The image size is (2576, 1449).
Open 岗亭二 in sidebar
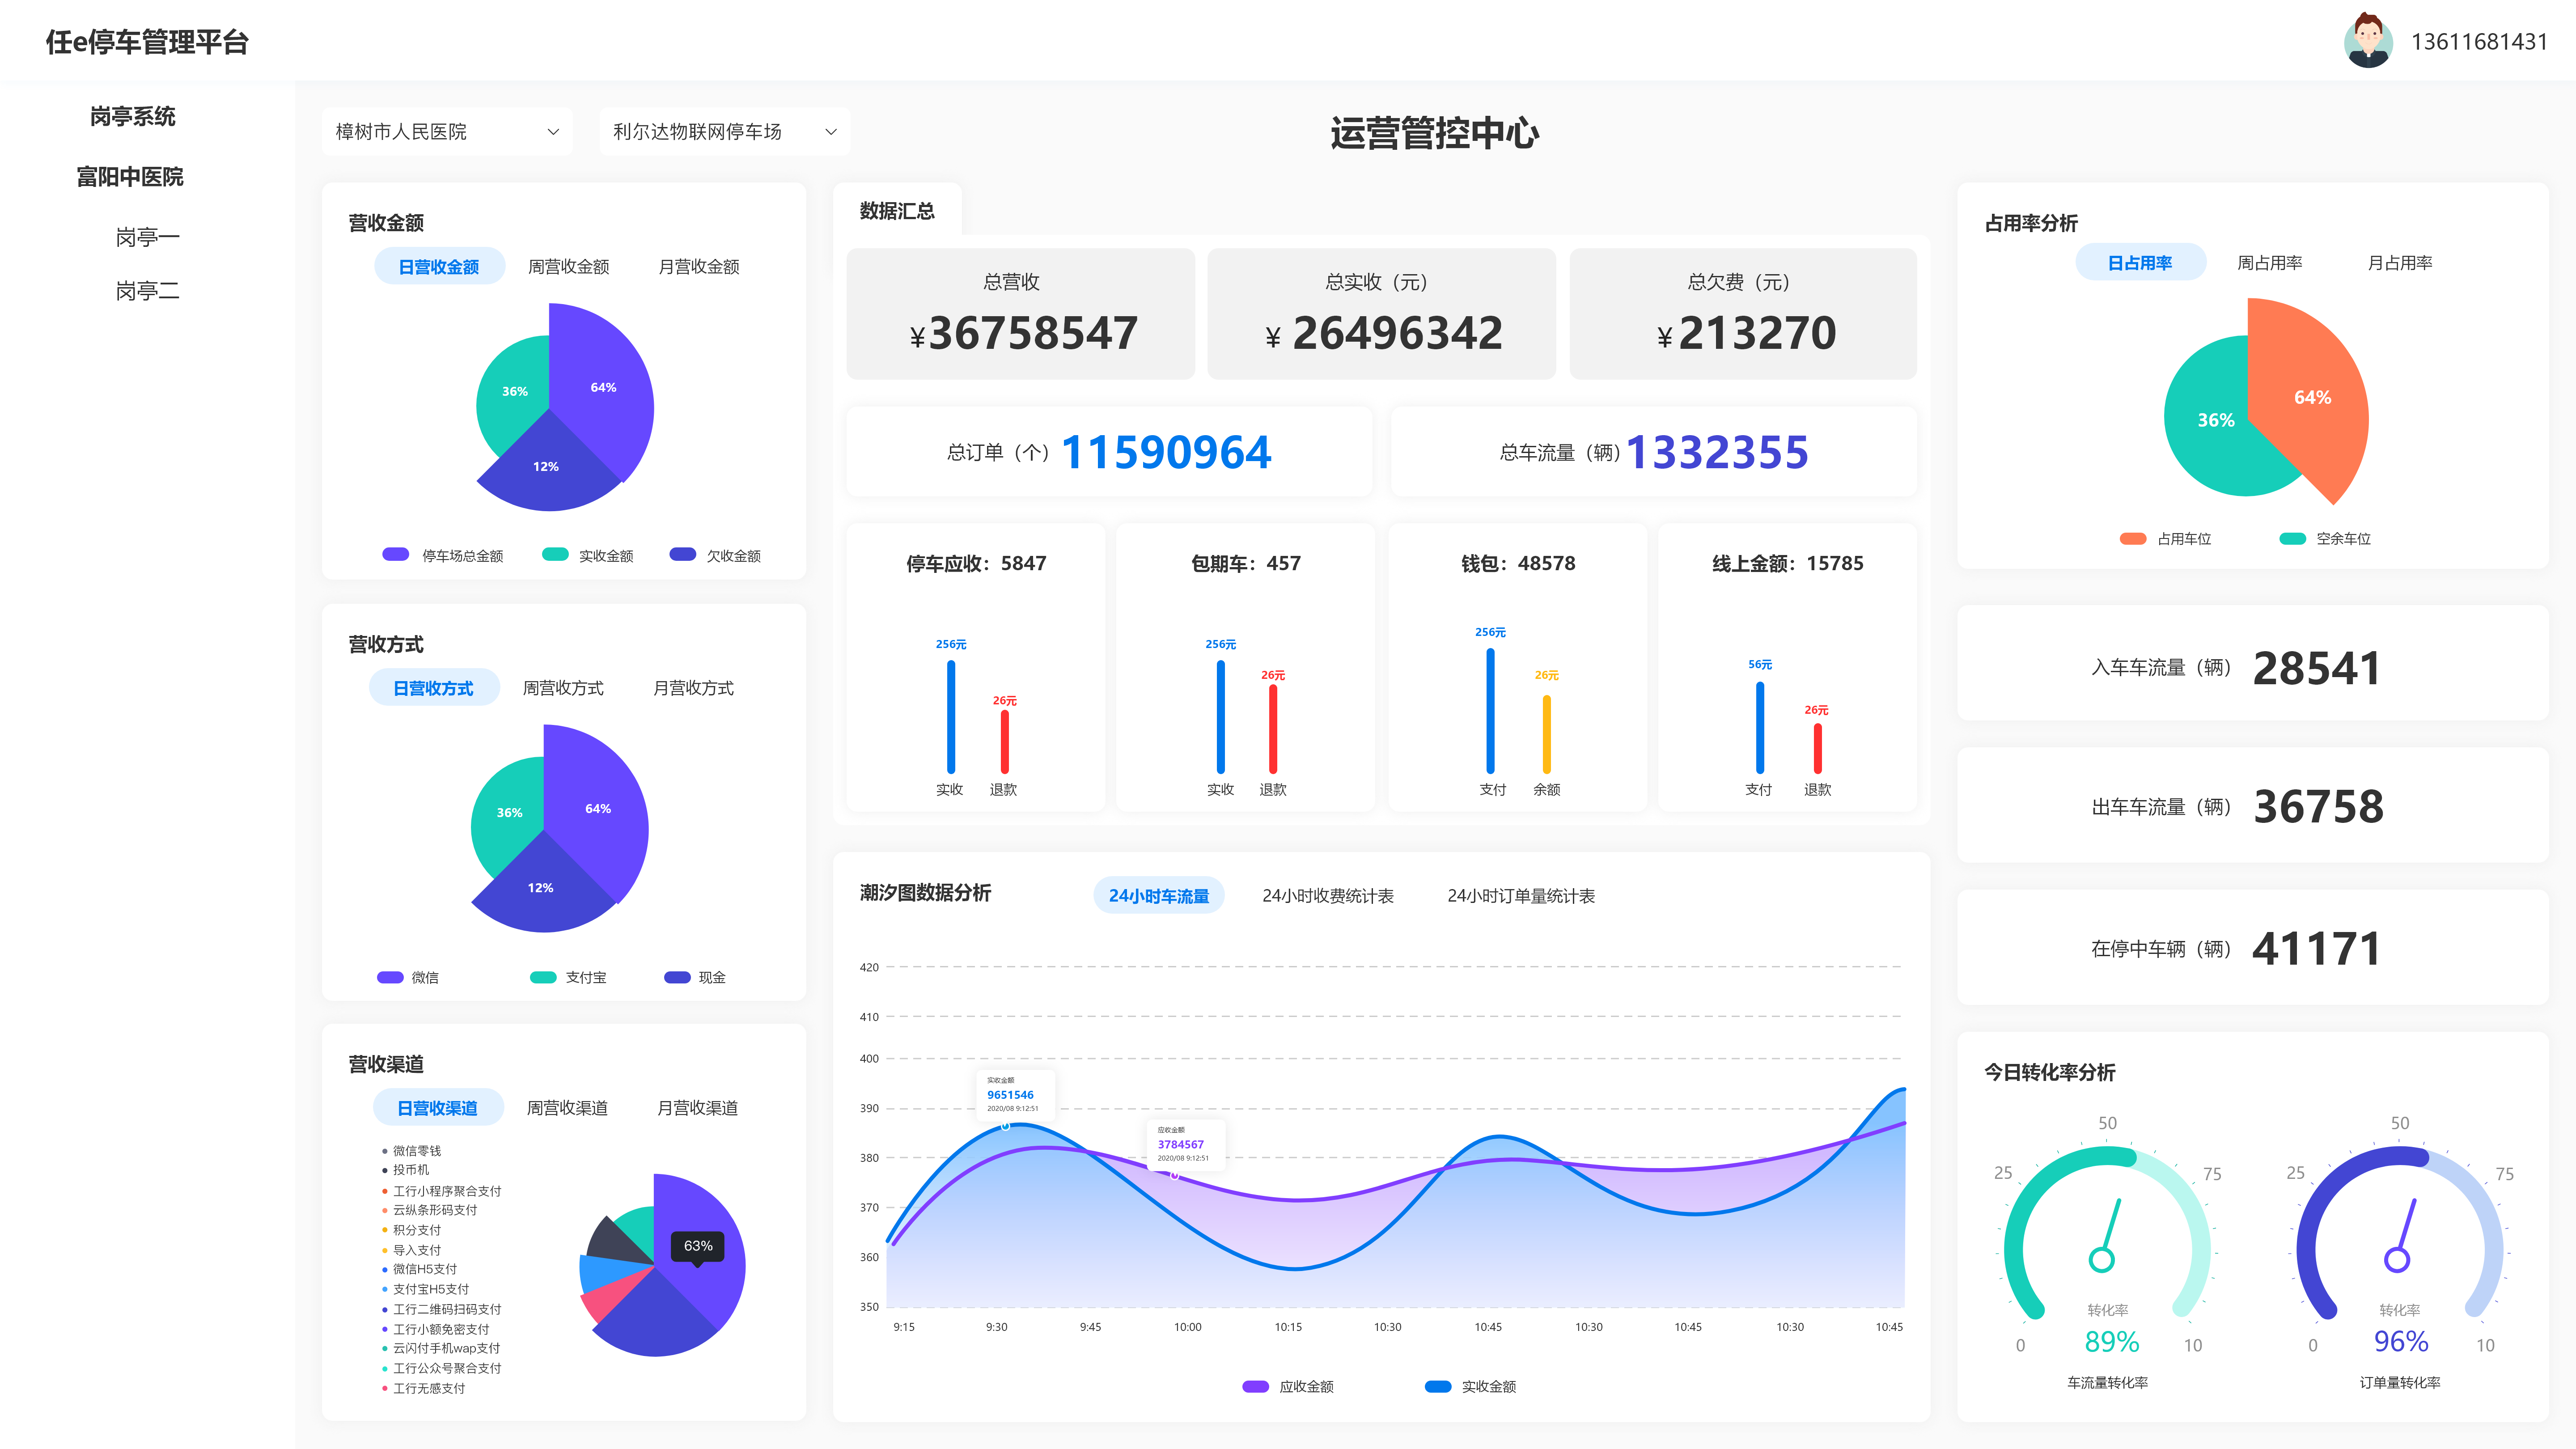pos(148,291)
